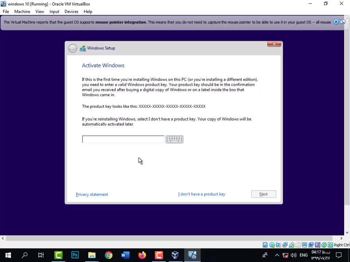Click "I don't have a product key"
The width and height of the screenshot is (350, 262).
[x=202, y=194]
